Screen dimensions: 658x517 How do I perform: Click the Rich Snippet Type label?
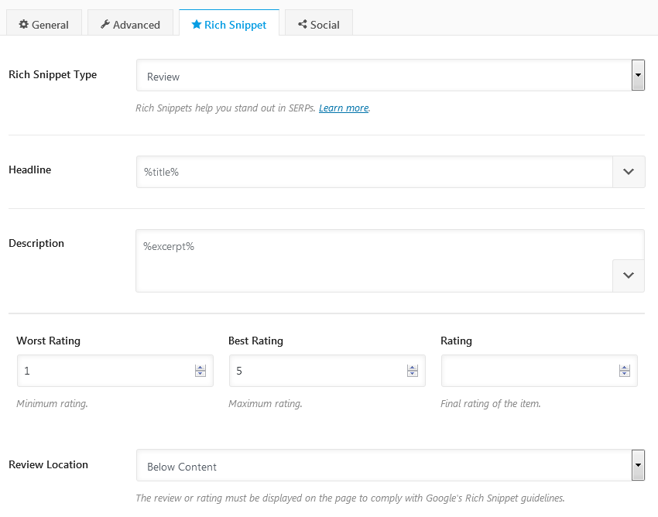(x=53, y=75)
